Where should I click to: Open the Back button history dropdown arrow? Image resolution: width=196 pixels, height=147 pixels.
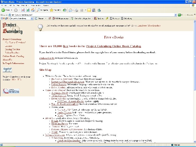(11, 10)
